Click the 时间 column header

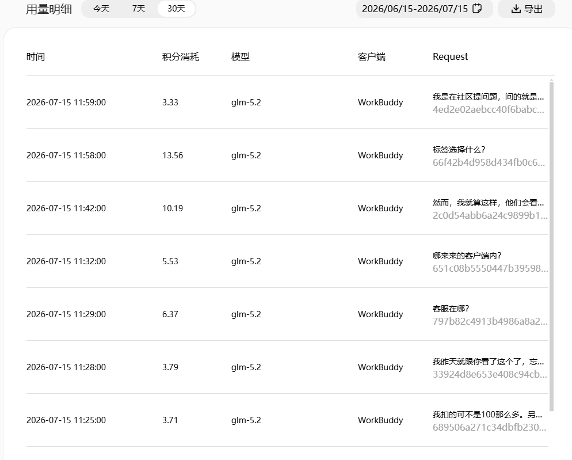(x=35, y=57)
